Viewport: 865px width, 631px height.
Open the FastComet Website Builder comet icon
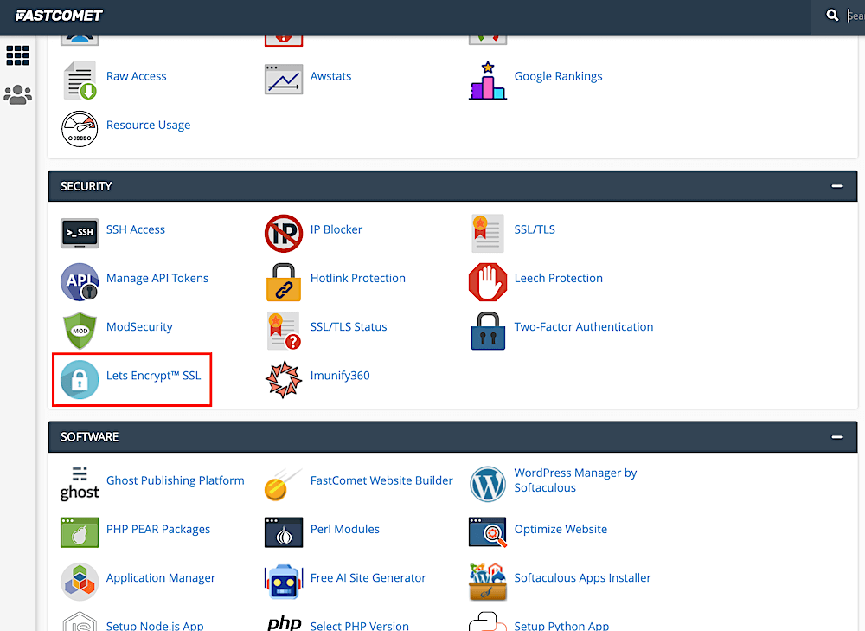[284, 484]
